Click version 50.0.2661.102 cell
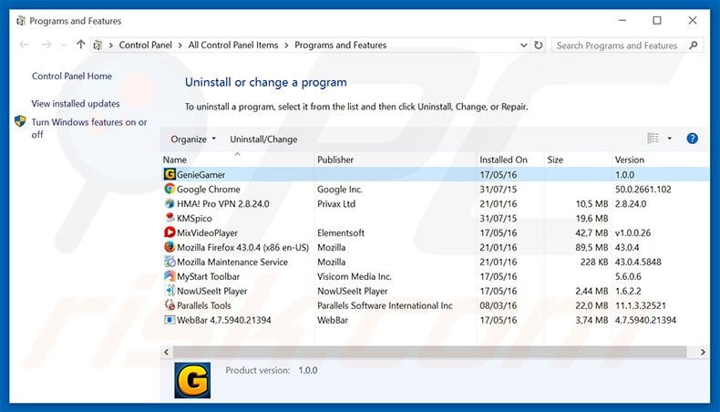The image size is (720, 412). [x=643, y=190]
